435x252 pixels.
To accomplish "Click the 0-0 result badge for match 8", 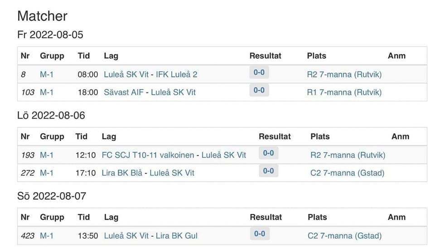I will (x=259, y=73).
